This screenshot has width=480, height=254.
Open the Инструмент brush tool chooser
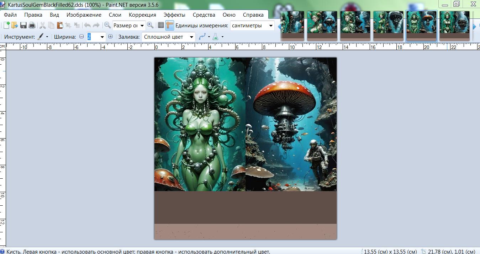point(43,37)
